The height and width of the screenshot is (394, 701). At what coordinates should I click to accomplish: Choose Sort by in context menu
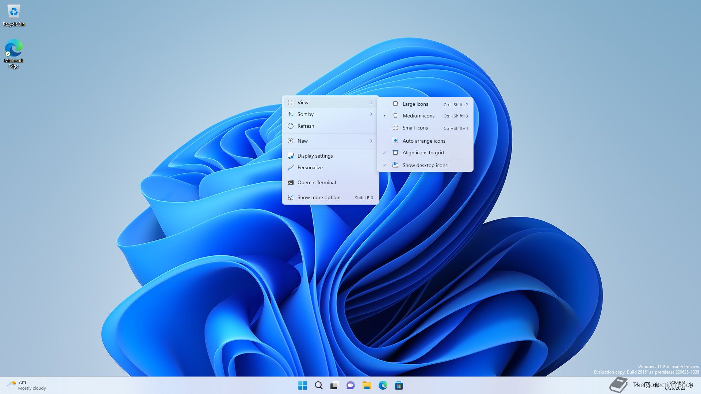(330, 114)
